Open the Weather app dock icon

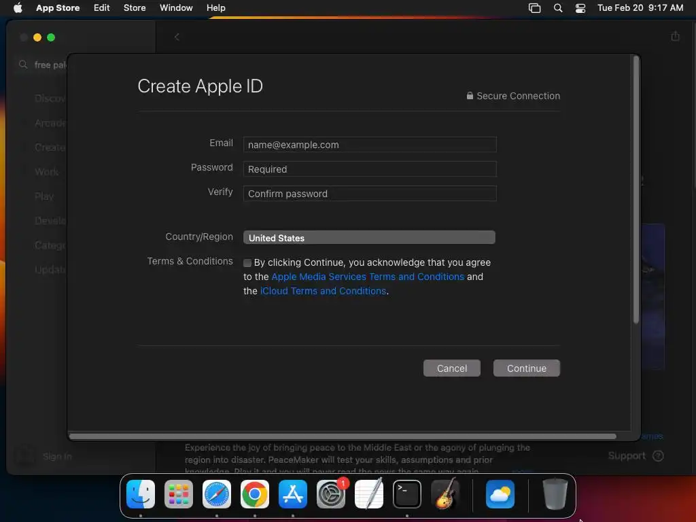point(500,494)
